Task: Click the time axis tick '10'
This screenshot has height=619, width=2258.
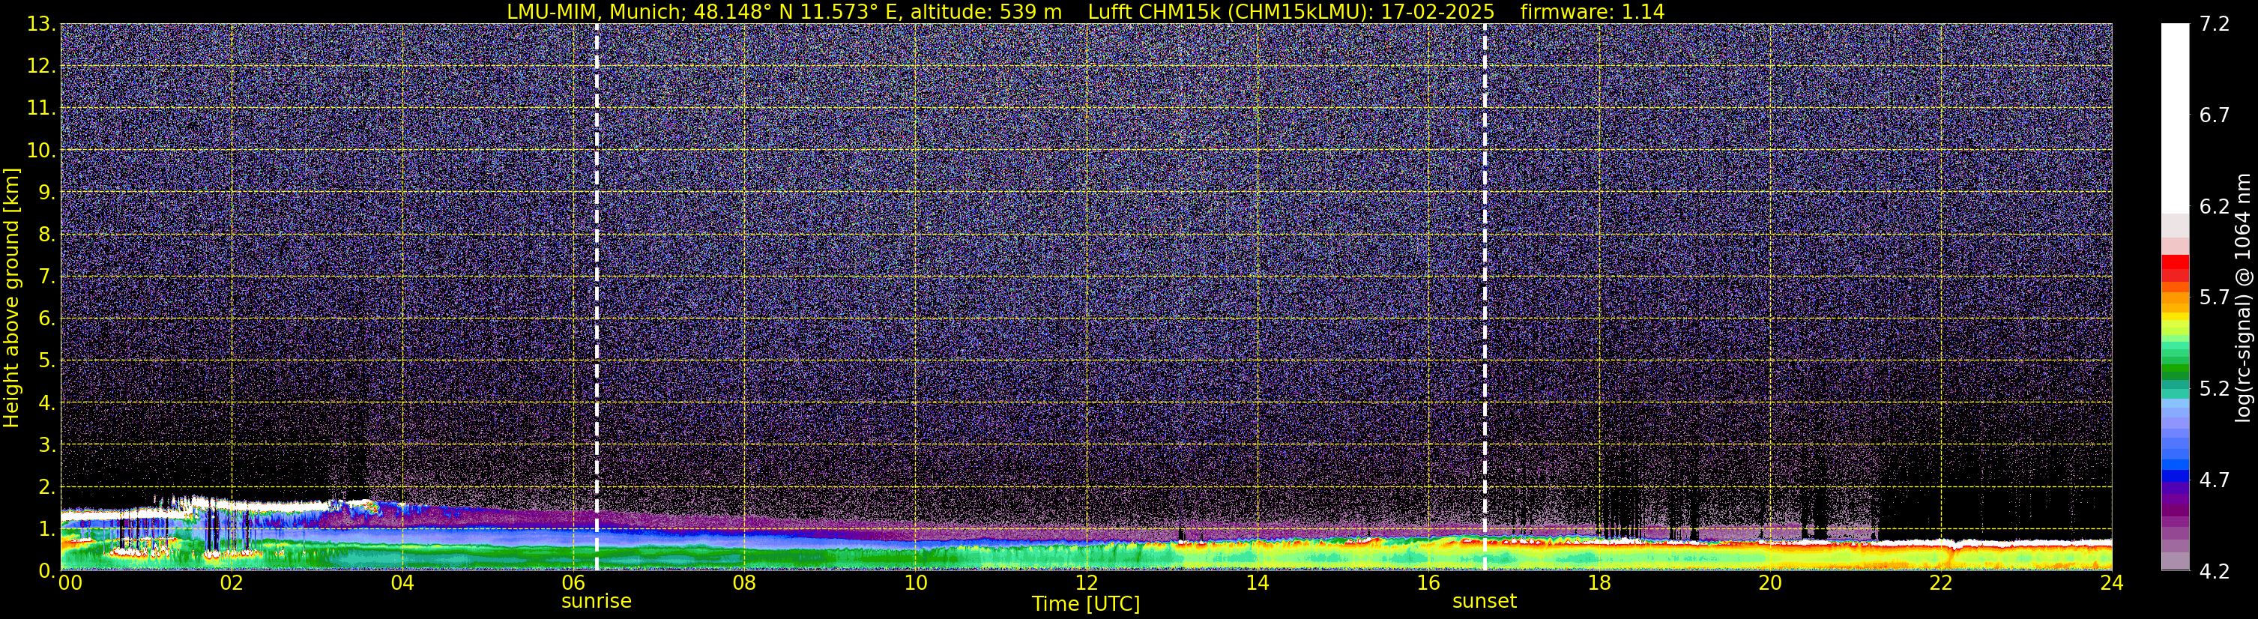Action: tap(915, 583)
